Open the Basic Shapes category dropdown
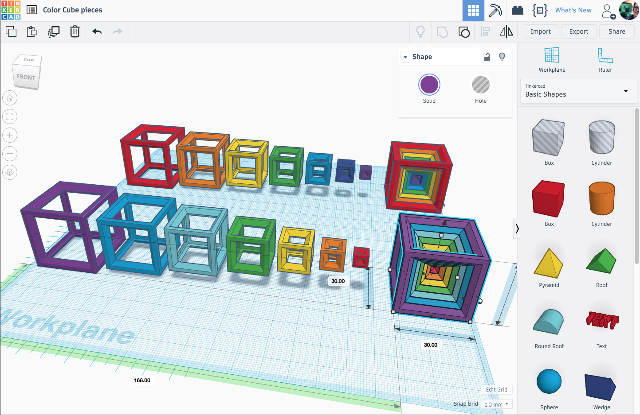Image resolution: width=640 pixels, height=415 pixels. point(578,91)
